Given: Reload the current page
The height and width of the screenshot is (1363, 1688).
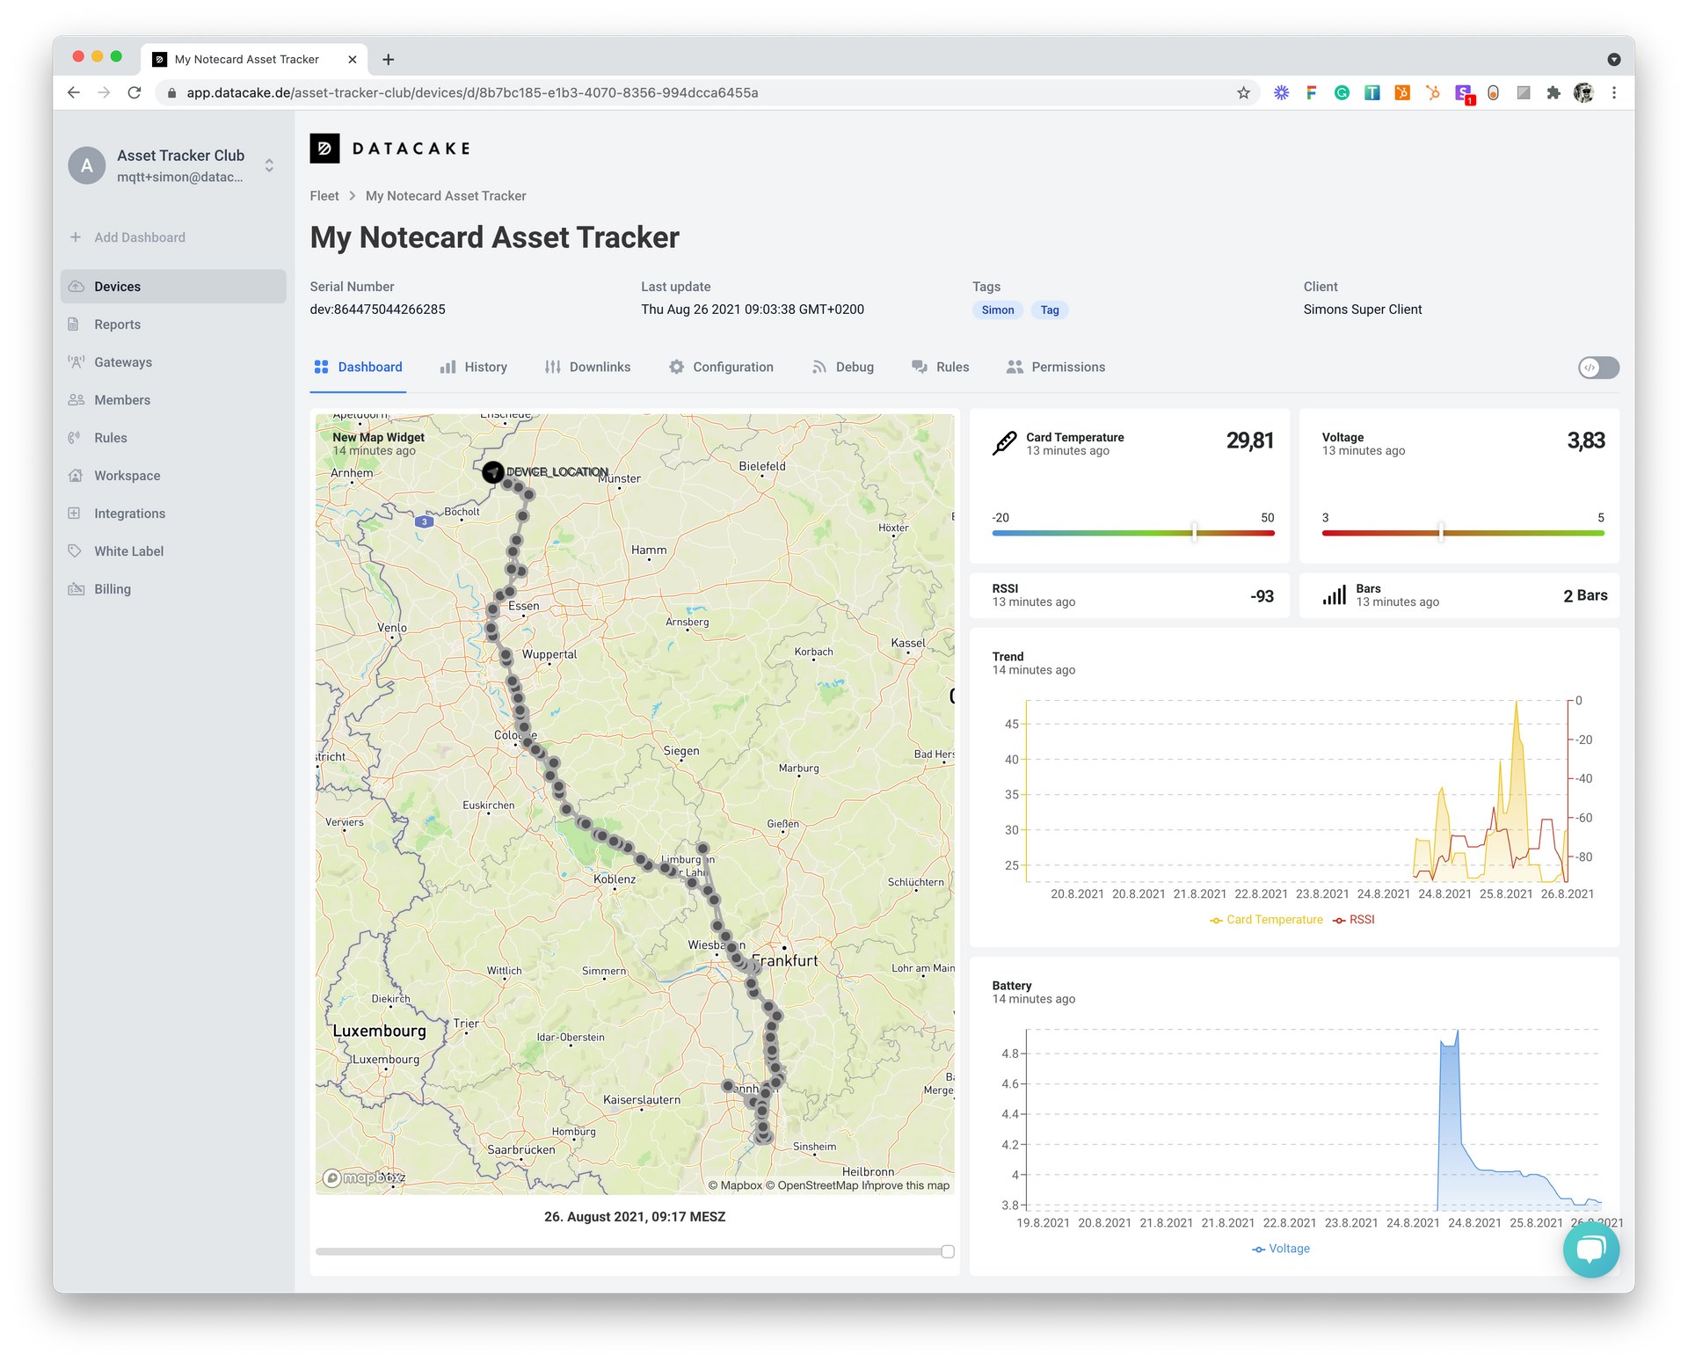Looking at the screenshot, I should tap(135, 92).
